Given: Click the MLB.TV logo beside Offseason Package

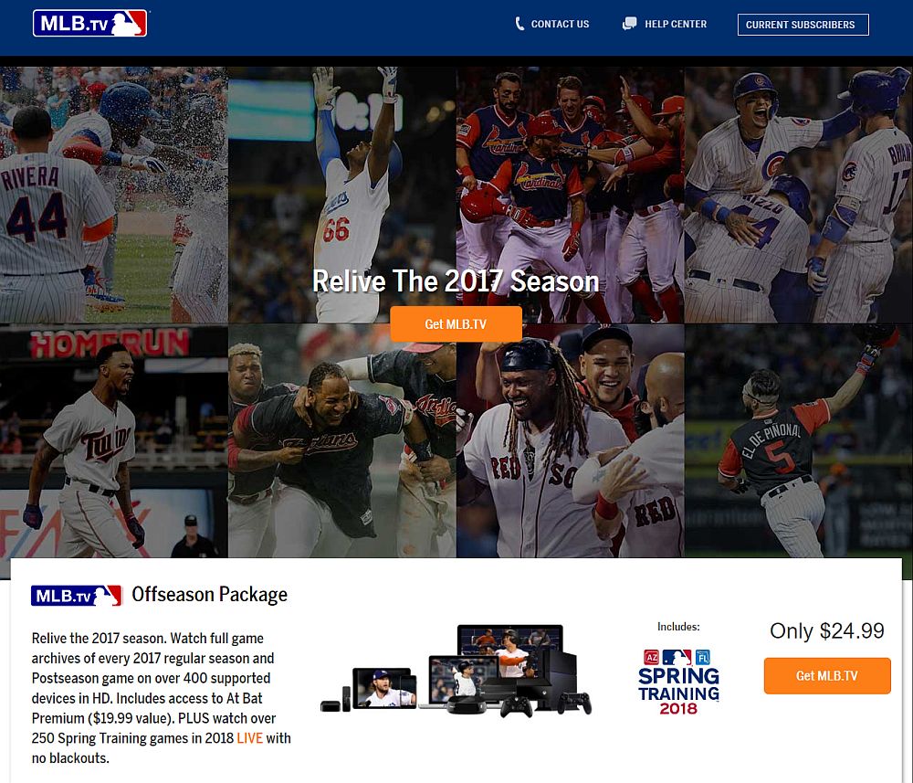Looking at the screenshot, I should [x=77, y=596].
